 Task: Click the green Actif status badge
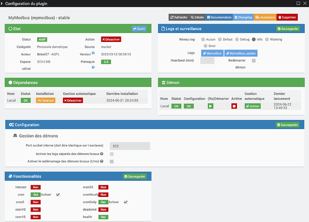42,39
